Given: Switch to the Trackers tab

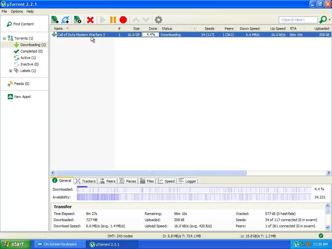Looking at the screenshot, I should click(86, 181).
